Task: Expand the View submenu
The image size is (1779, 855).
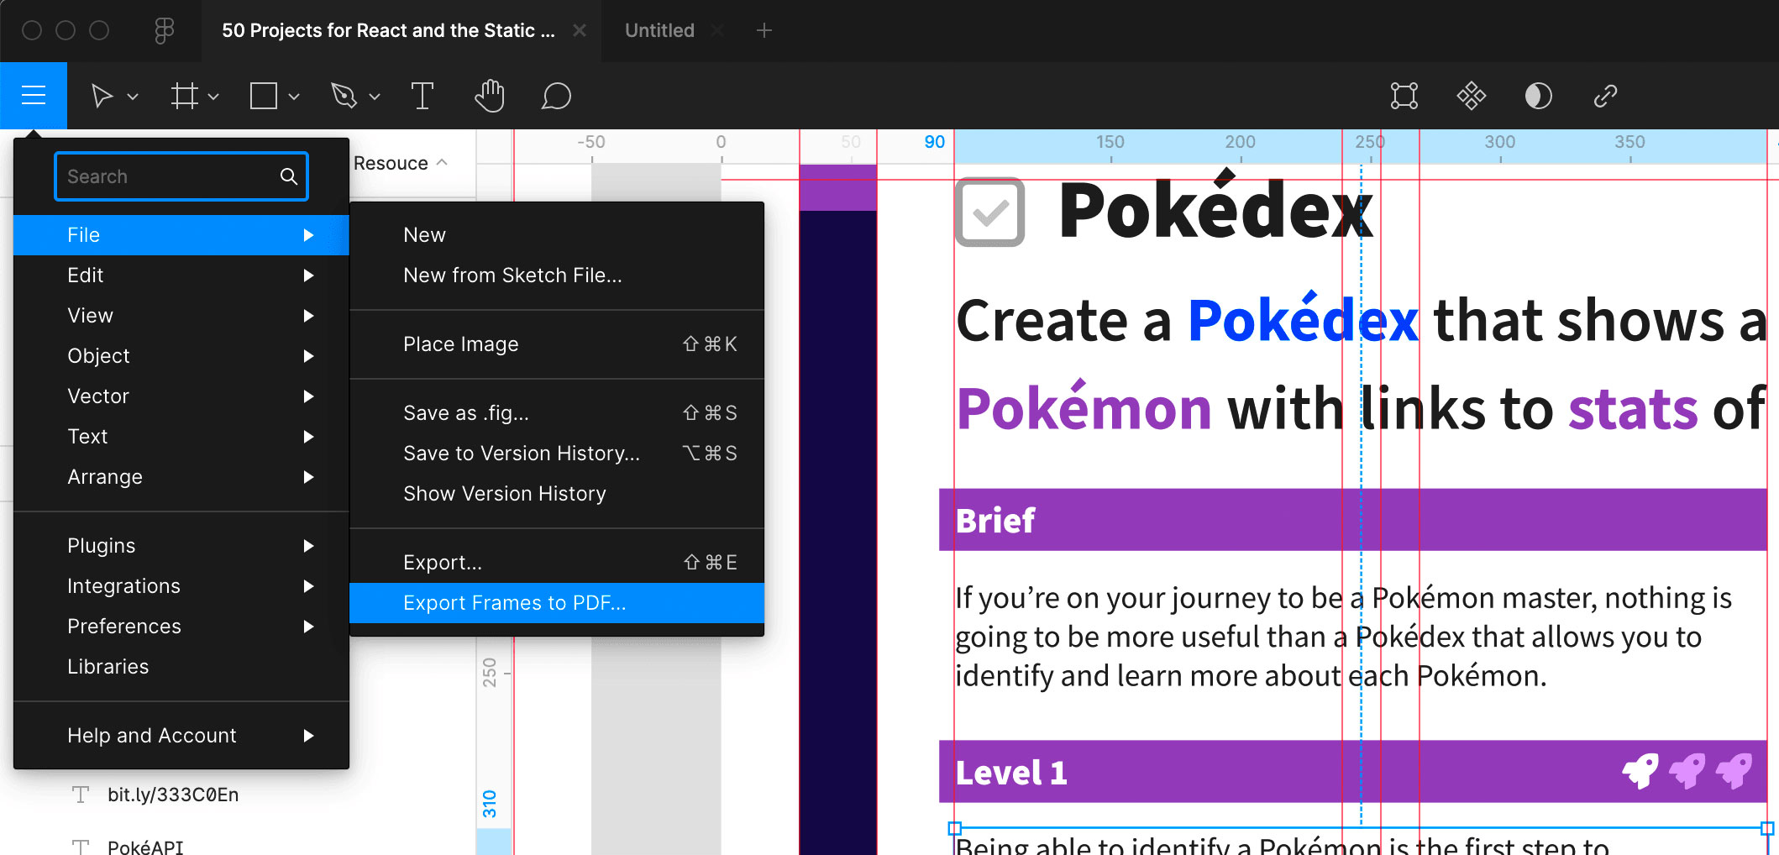Action: (181, 316)
